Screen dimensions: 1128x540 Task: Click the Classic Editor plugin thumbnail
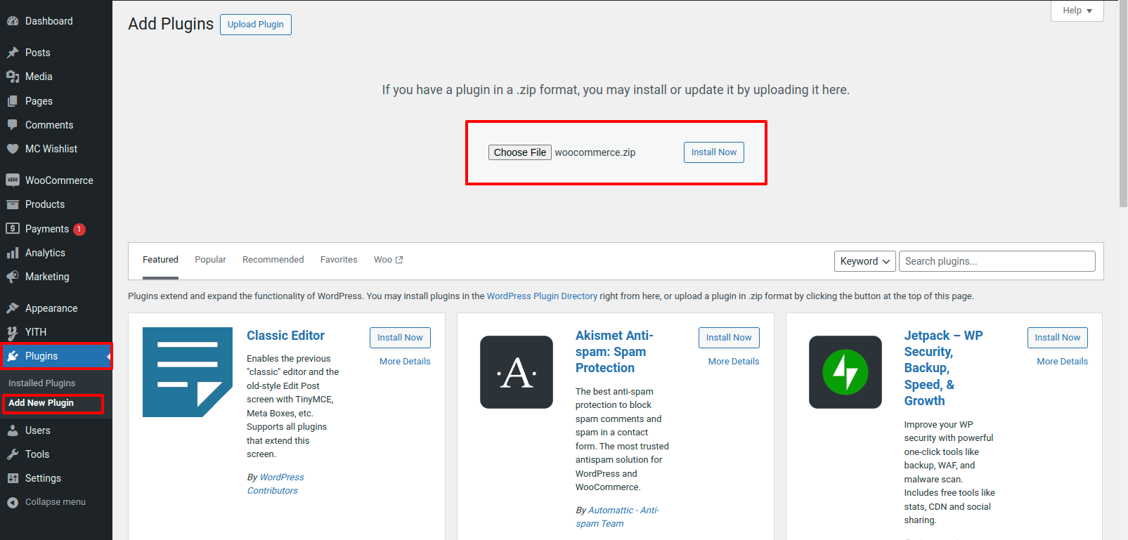click(188, 372)
